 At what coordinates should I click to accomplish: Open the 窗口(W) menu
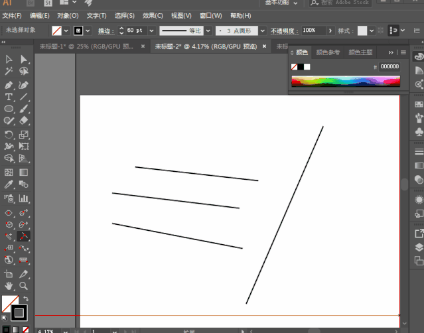pos(210,16)
